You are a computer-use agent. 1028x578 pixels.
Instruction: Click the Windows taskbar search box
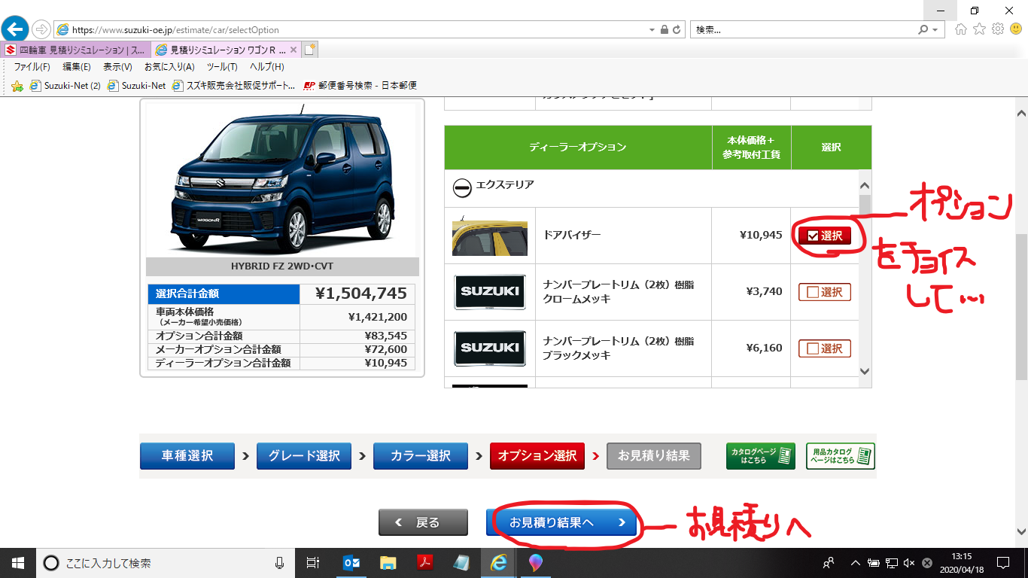(x=164, y=562)
